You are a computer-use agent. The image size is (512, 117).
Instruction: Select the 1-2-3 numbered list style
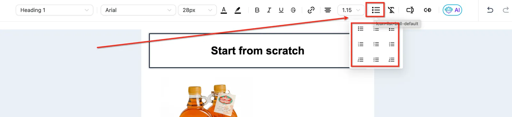point(361,44)
